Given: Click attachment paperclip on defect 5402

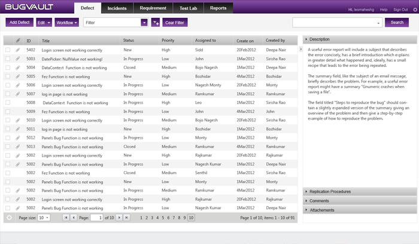Looking at the screenshot, I should click(x=18, y=50).
